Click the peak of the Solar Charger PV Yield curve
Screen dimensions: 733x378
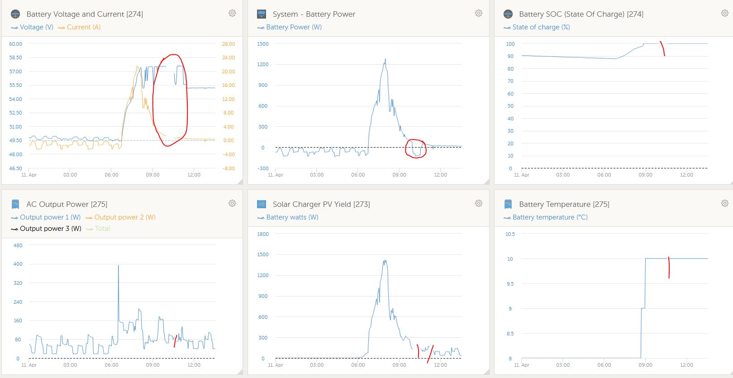coord(385,261)
